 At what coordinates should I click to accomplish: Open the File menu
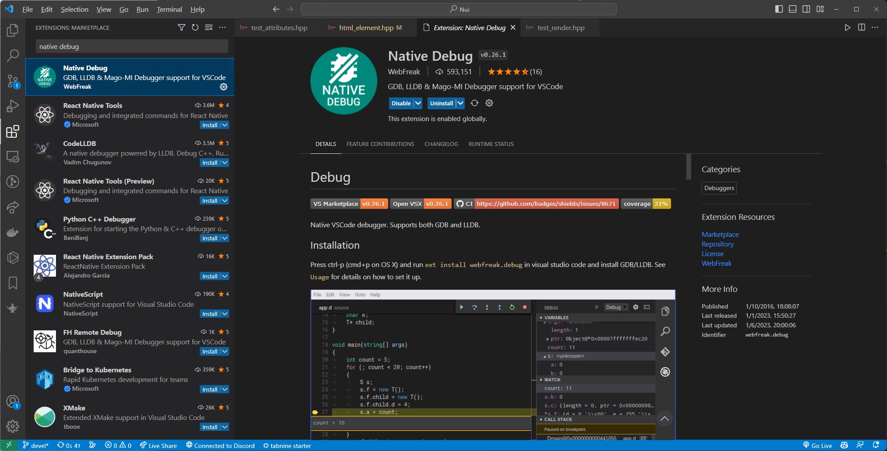28,9
